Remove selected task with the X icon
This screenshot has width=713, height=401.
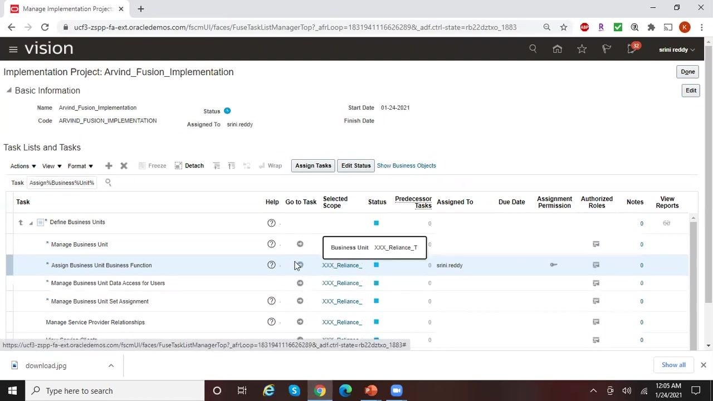124,166
